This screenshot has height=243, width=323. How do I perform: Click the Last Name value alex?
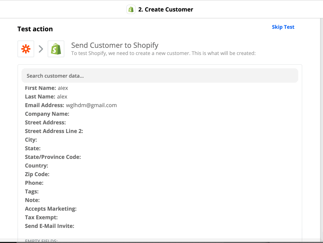click(62, 97)
